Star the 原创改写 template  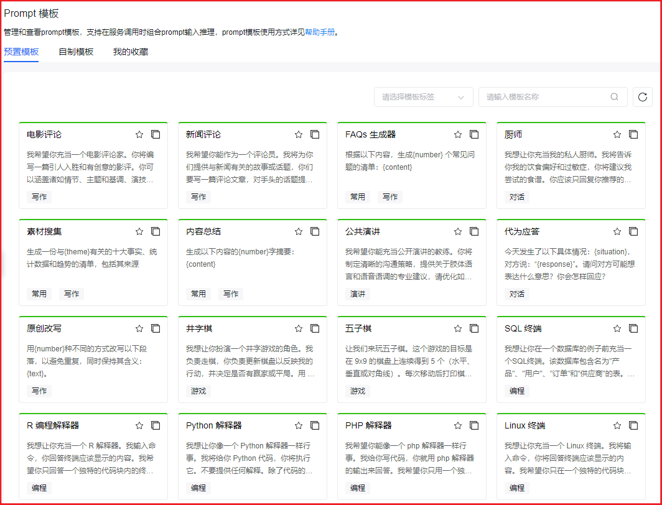point(139,328)
